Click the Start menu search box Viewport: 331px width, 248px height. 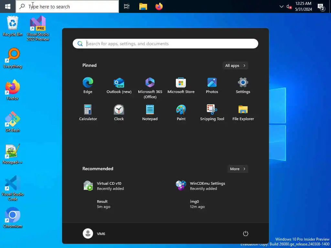(165, 44)
